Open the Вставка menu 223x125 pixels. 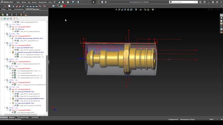point(34,2)
